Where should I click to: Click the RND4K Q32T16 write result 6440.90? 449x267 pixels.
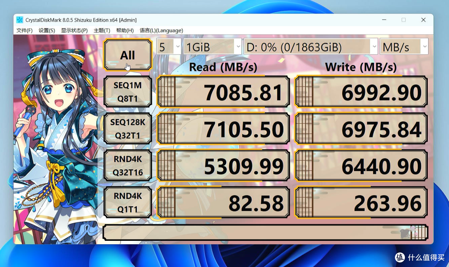point(361,165)
